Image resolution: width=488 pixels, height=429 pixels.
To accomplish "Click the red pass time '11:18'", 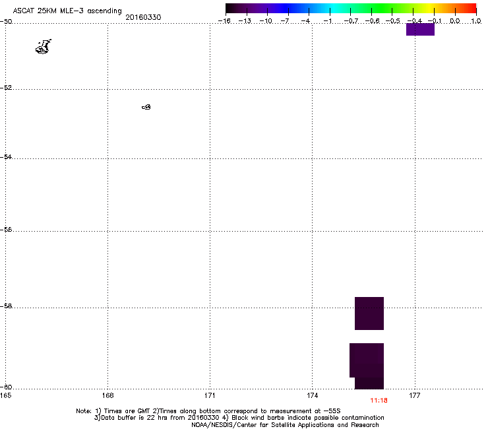I will 379,401.
